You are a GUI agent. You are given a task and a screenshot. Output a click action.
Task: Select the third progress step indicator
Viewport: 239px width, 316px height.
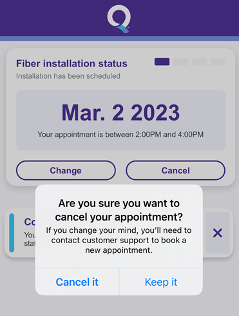[x=199, y=62]
